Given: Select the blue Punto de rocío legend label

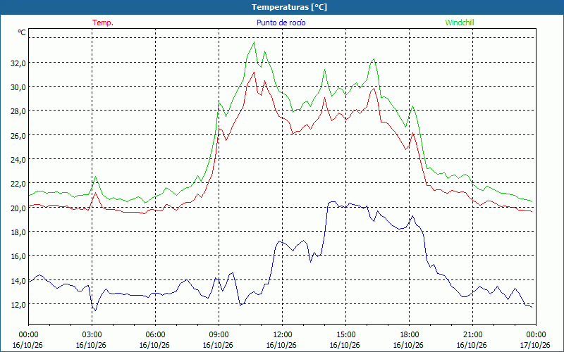Looking at the screenshot, I should pos(281,23).
